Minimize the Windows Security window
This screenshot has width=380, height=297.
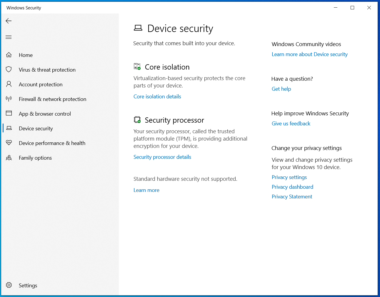pyautogui.click(x=336, y=8)
